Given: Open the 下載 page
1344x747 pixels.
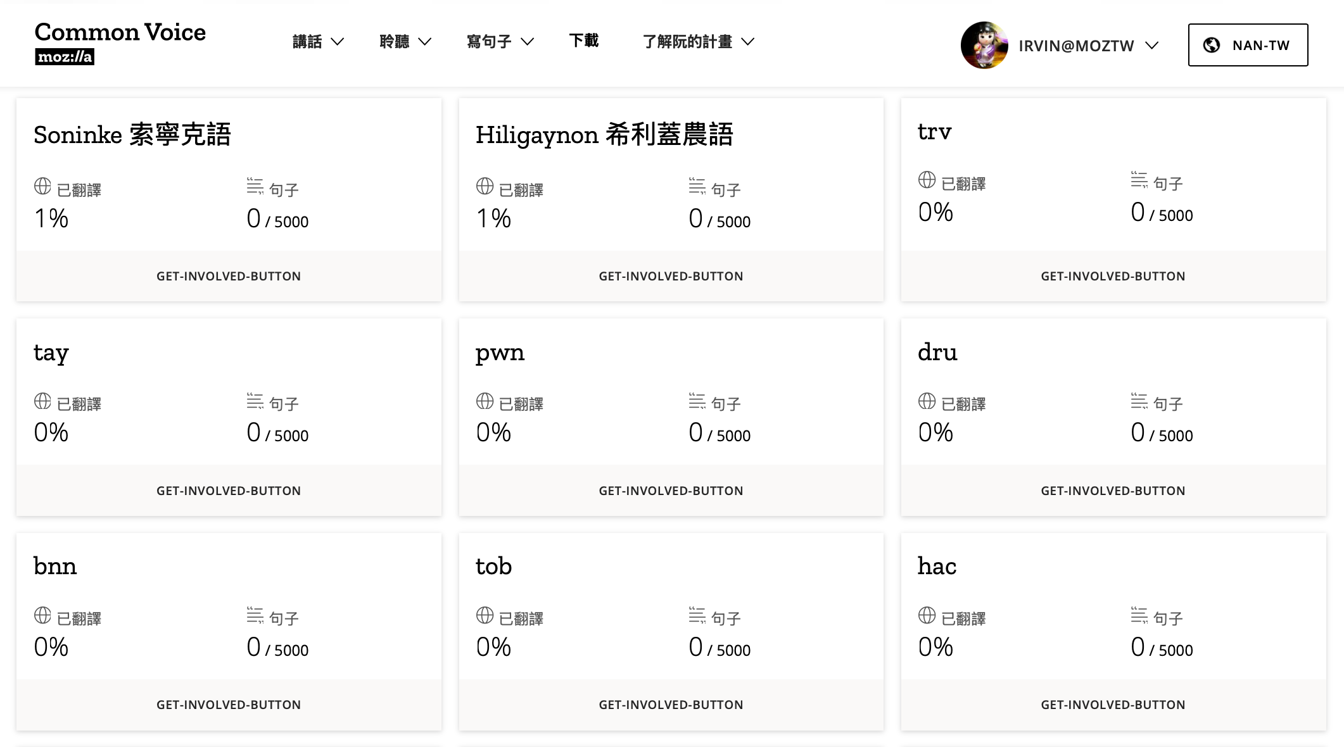Looking at the screenshot, I should (x=583, y=41).
